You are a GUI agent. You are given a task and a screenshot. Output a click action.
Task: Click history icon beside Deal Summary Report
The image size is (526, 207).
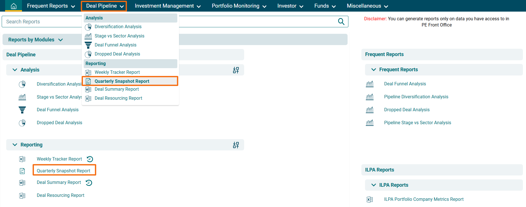(89, 183)
